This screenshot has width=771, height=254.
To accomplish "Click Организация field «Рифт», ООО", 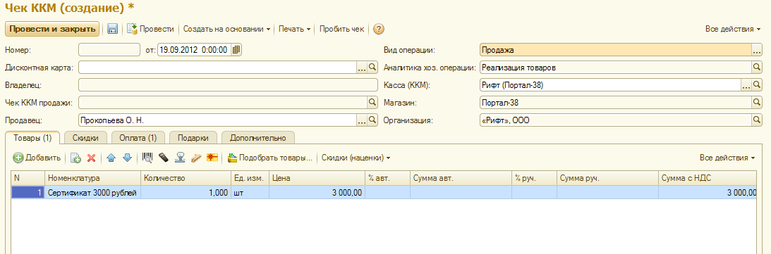I will (616, 120).
